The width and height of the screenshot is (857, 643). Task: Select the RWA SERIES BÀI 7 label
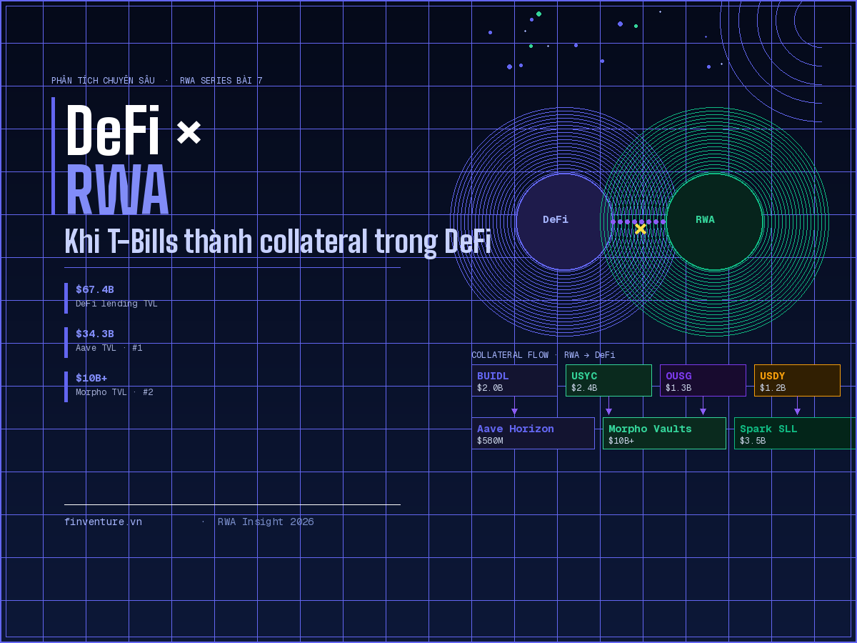click(221, 80)
